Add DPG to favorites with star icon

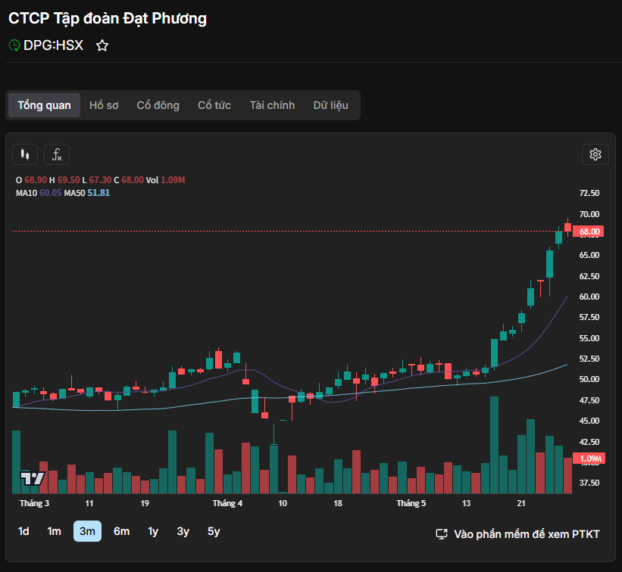tap(102, 45)
